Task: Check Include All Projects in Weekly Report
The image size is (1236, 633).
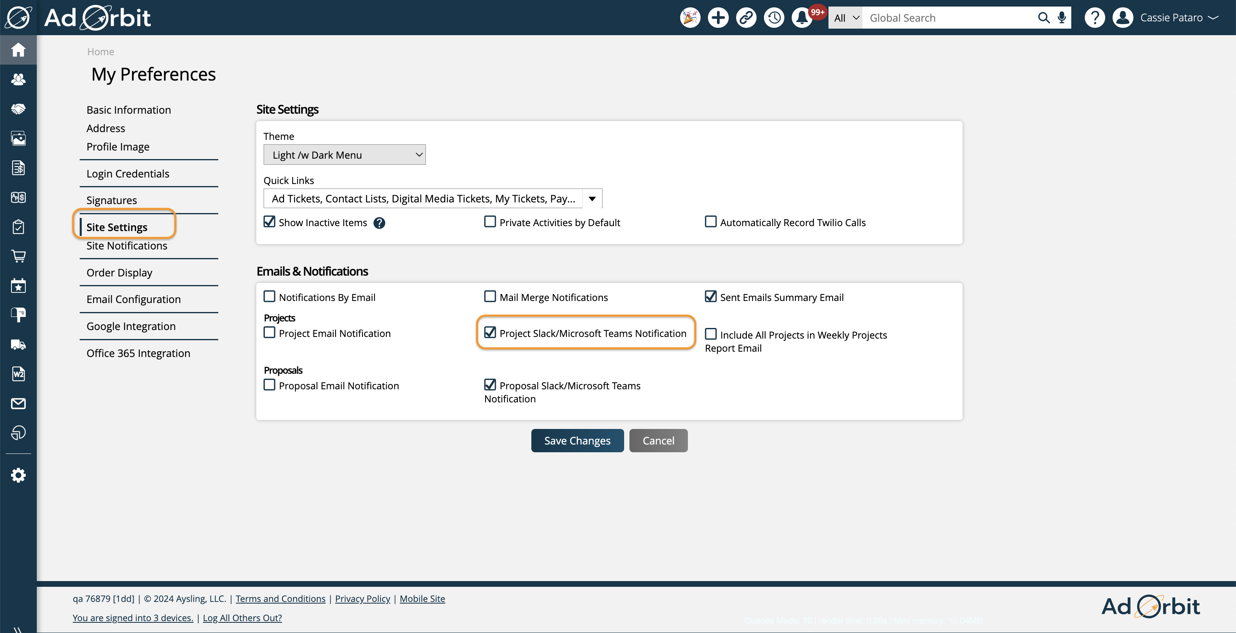Action: [x=711, y=334]
